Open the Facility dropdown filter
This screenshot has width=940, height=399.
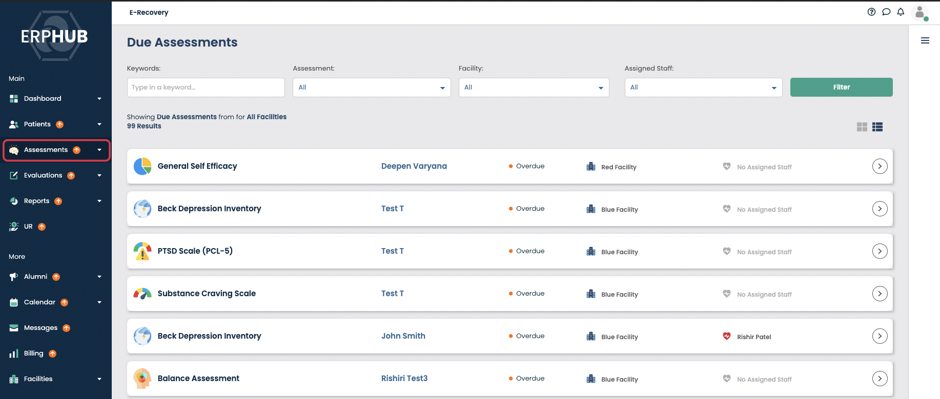point(534,87)
